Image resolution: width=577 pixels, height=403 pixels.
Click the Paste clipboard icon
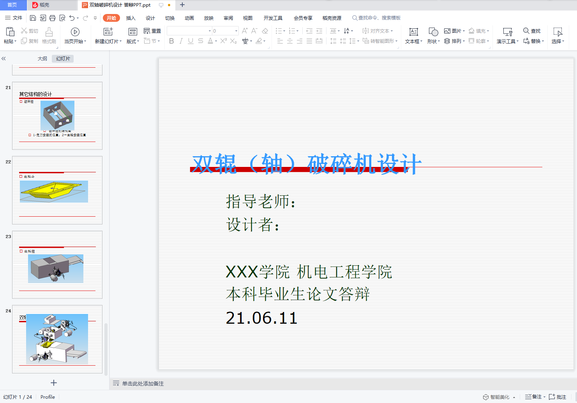10,32
